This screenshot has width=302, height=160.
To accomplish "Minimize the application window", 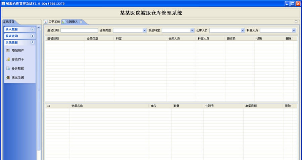I will point(287,3).
